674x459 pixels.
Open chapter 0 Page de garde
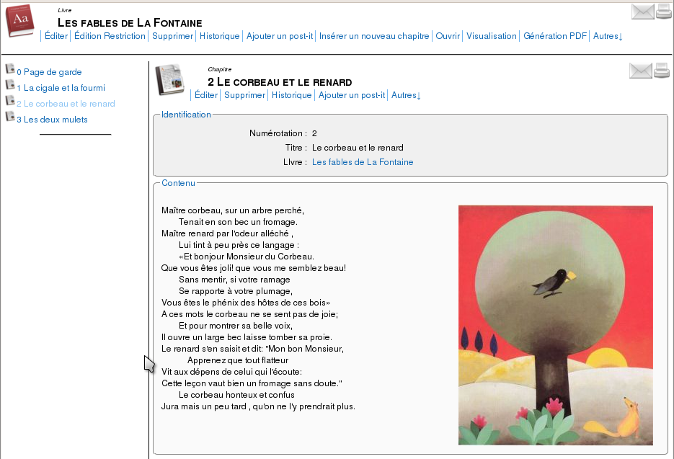tap(50, 72)
